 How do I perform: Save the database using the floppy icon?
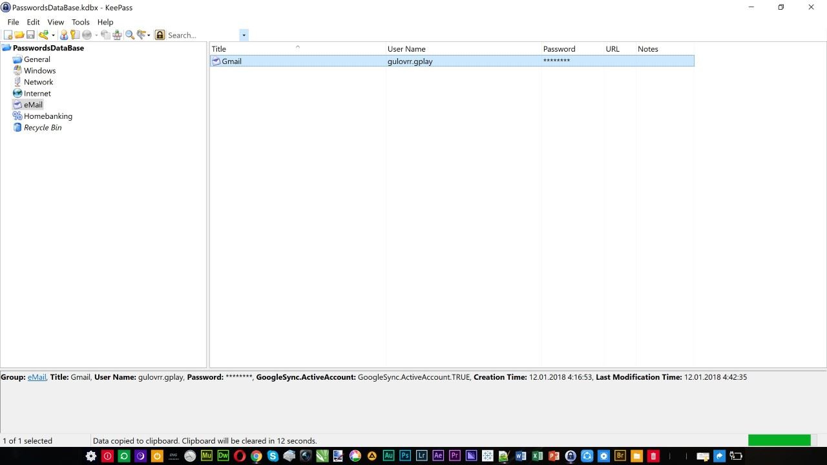pyautogui.click(x=30, y=35)
